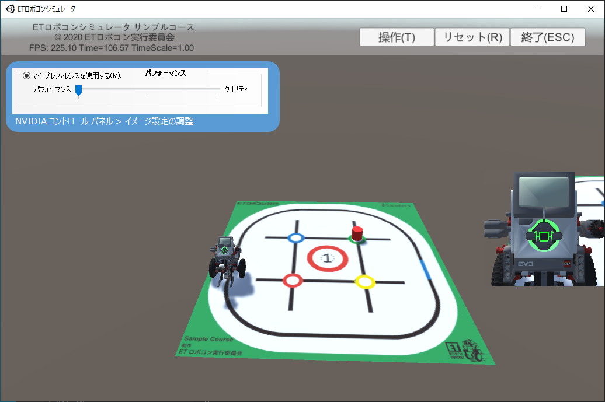Click the yellow circle on the course grid
Viewport: 605px width, 402px height.
coord(365,282)
